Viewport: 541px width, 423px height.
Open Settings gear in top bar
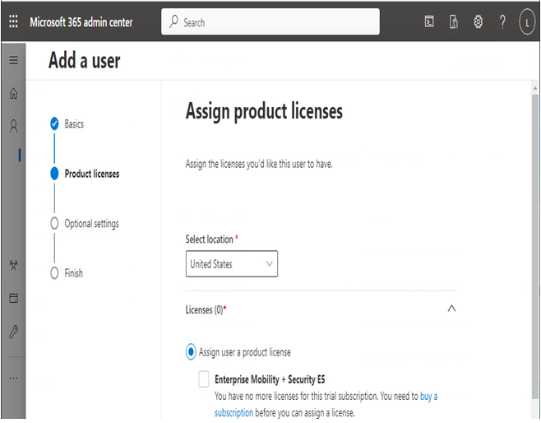pos(478,21)
